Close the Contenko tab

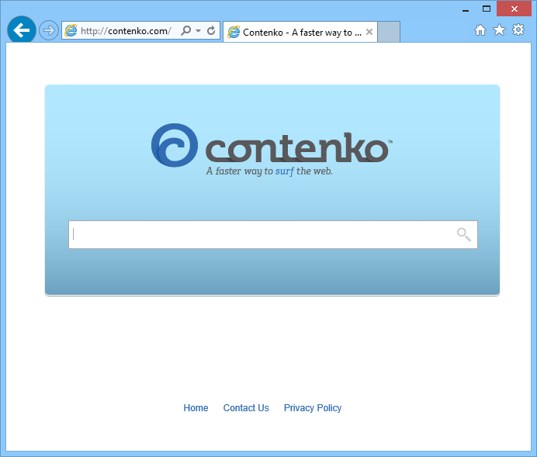[x=369, y=32]
